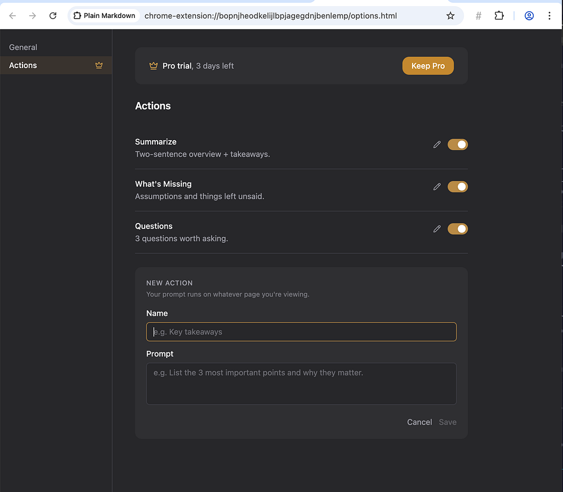Click the pencil icon for Questions

click(437, 229)
